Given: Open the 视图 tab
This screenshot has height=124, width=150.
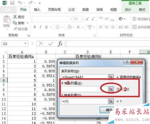Looking at the screenshot, I should [x=113, y=10].
